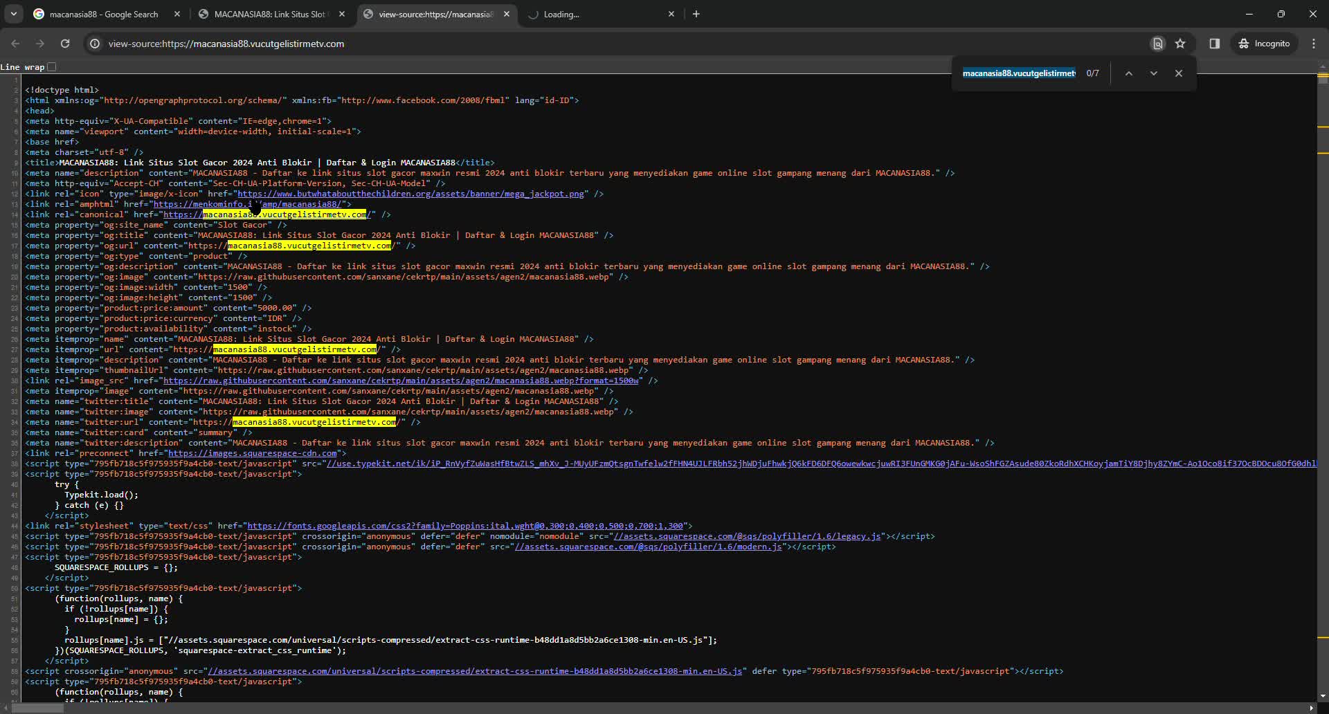Open the polyfiller legacy.js link
Viewport: 1329px width, 714px height.
pyautogui.click(x=748, y=536)
